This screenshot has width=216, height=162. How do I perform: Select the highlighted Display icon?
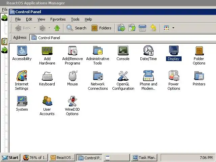coord(174,53)
